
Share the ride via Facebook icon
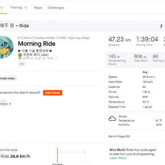pos(161,26)
